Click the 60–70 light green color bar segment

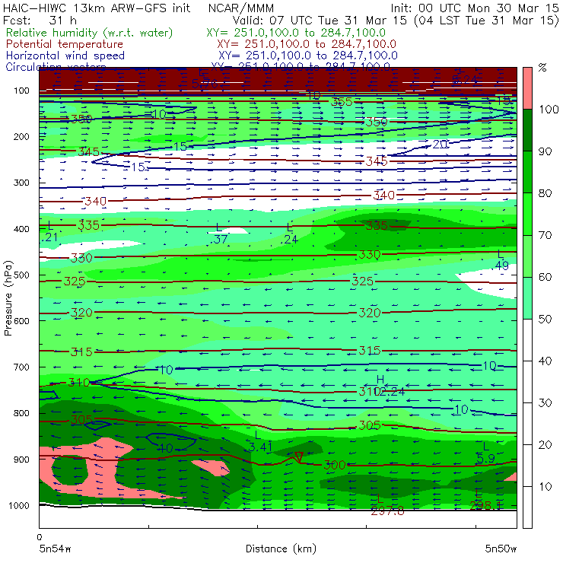pos(527,256)
